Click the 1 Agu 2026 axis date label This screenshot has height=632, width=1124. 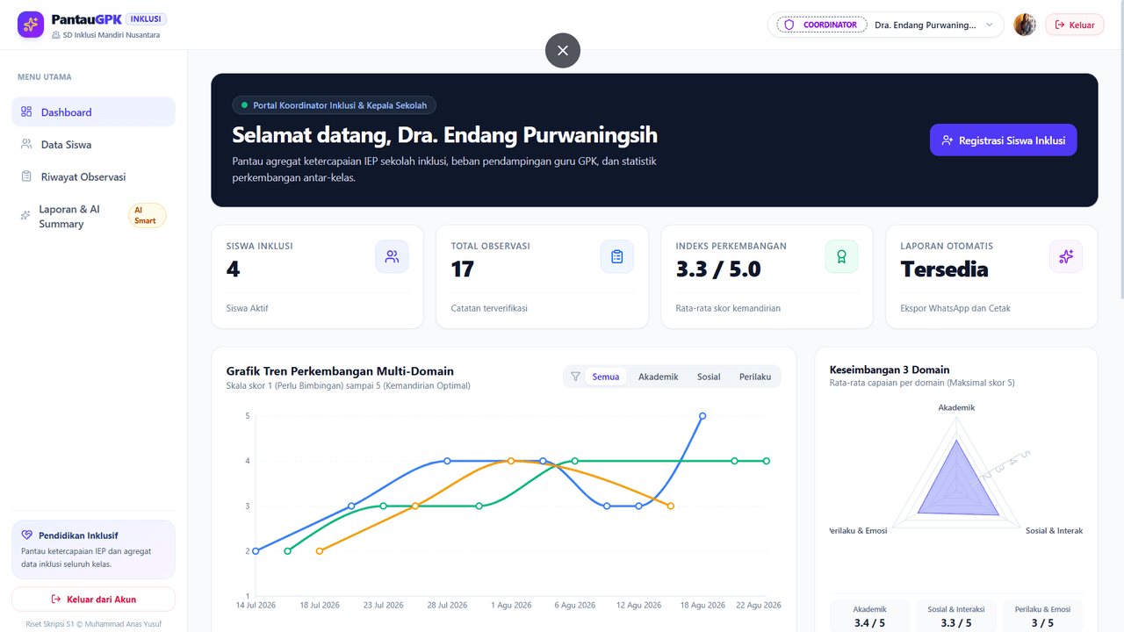click(x=511, y=605)
